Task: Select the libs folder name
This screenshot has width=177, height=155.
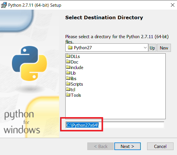Action: pos(73,79)
